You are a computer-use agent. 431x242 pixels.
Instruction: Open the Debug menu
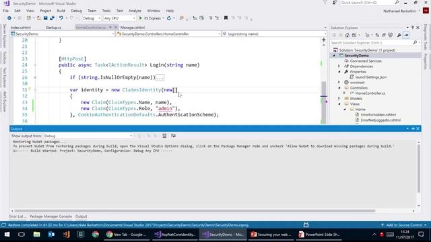coord(76,11)
